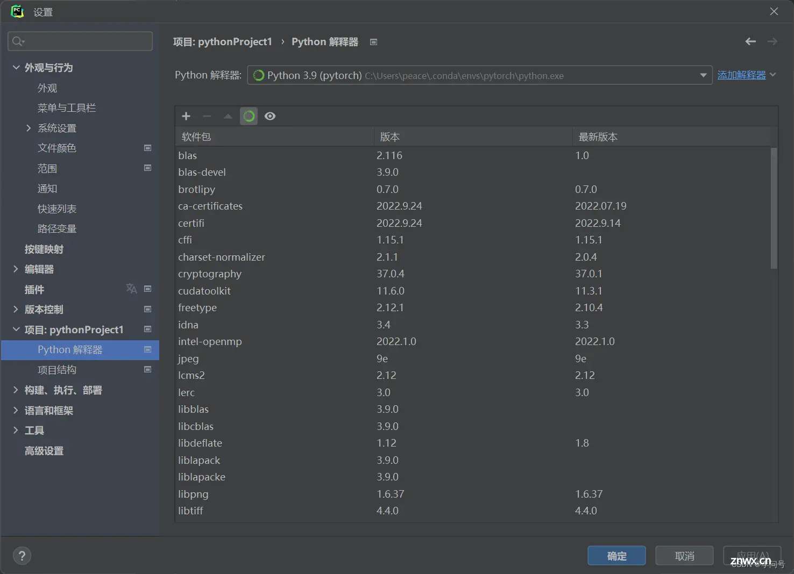Expand the 语言和框架 section
The image size is (794, 574).
point(16,410)
